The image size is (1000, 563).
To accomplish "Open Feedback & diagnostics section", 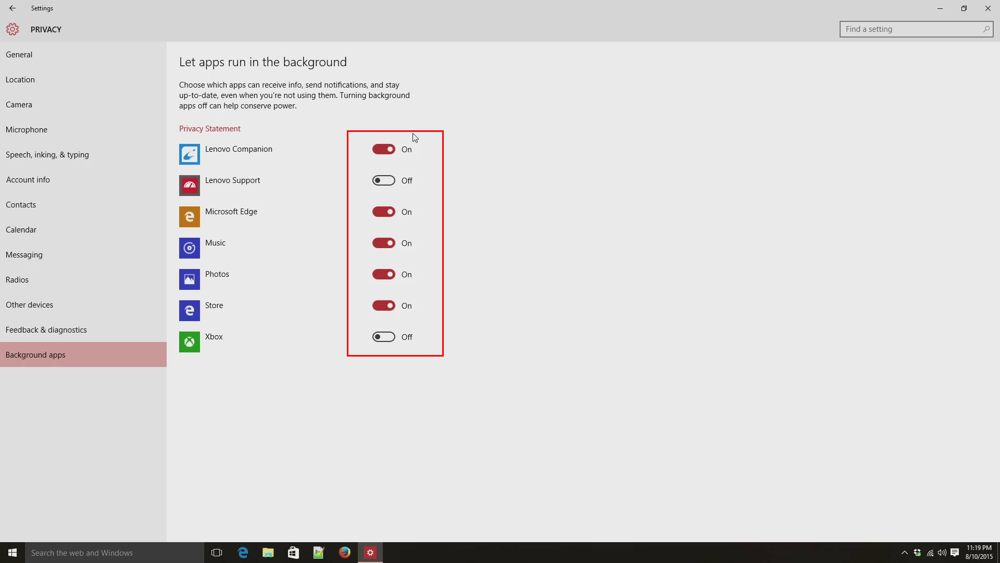I will point(83,330).
